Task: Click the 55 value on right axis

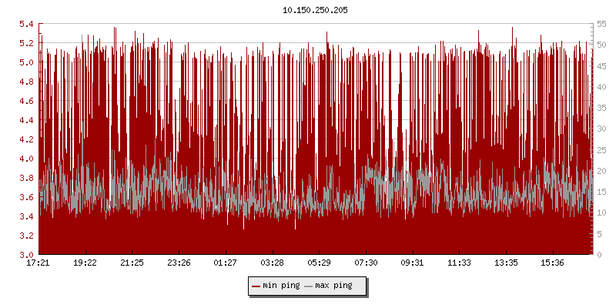Action: (x=603, y=24)
